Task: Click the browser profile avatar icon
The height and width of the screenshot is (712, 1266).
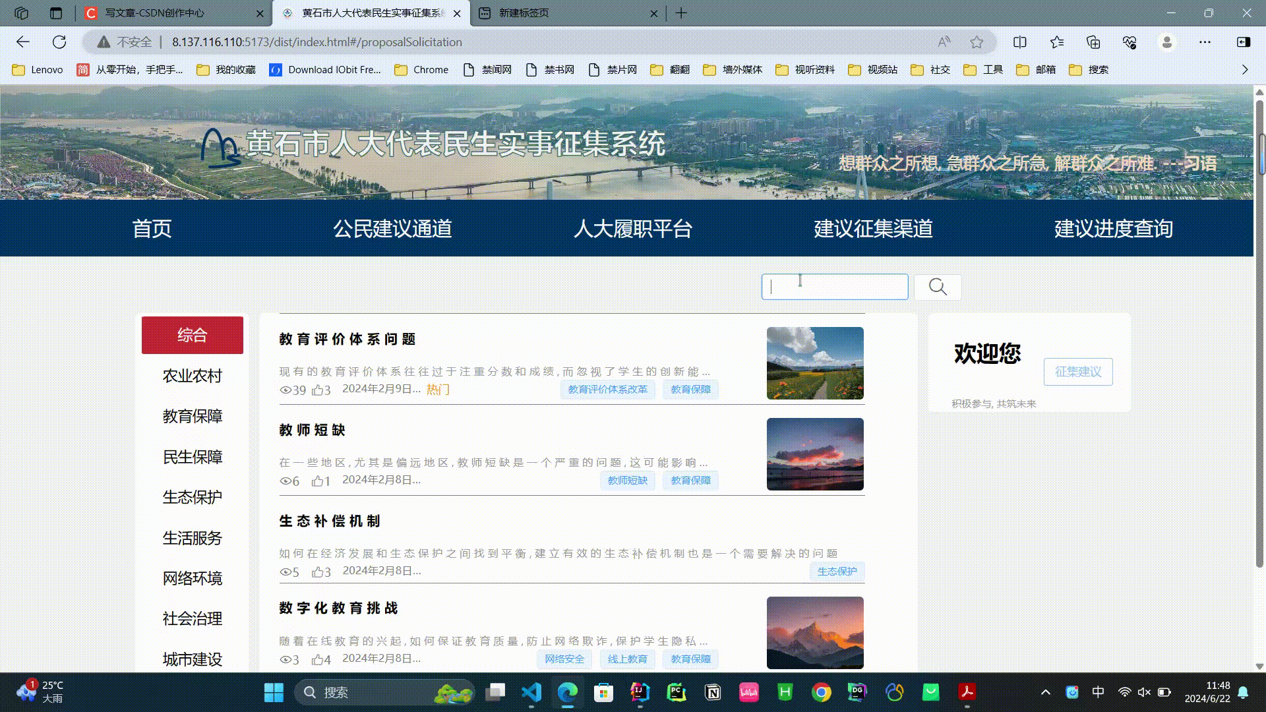Action: 1167,42
